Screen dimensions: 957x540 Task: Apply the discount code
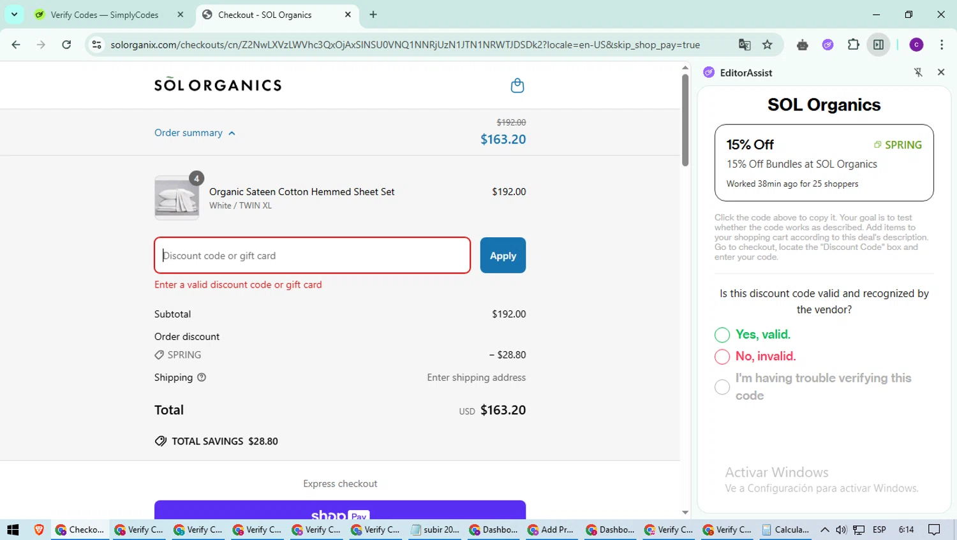click(x=503, y=256)
